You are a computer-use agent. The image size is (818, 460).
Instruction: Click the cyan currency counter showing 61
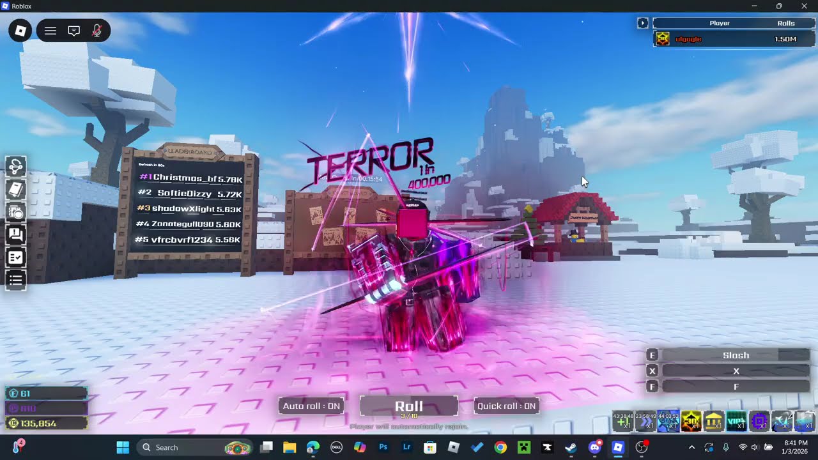pos(47,394)
